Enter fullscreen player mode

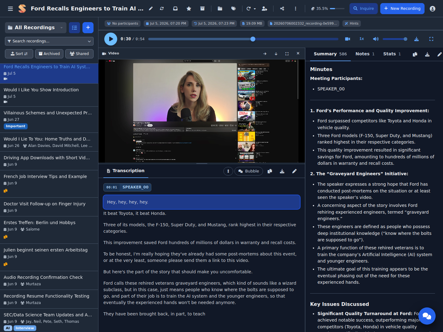coord(431,39)
